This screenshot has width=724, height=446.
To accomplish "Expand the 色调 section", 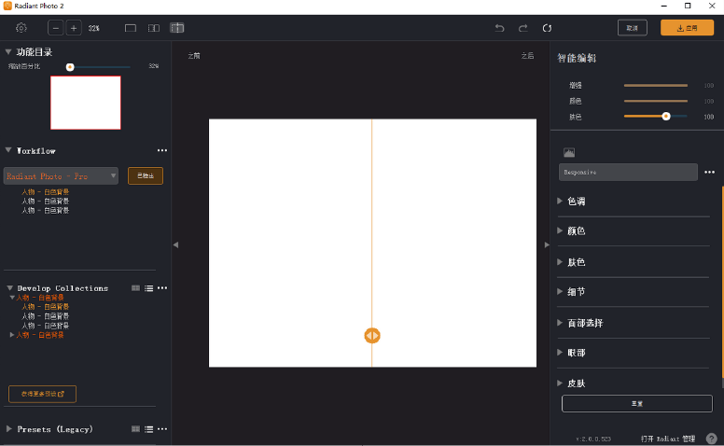I will (x=560, y=201).
